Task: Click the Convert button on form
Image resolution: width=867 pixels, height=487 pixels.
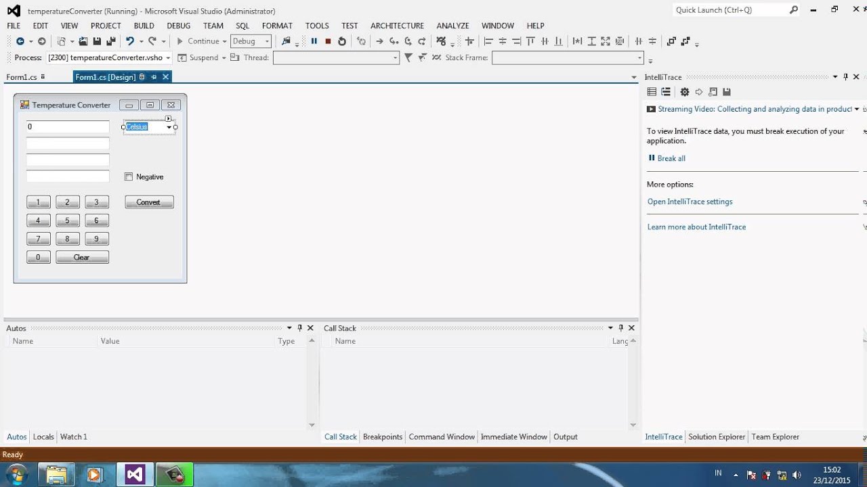Action: click(149, 202)
